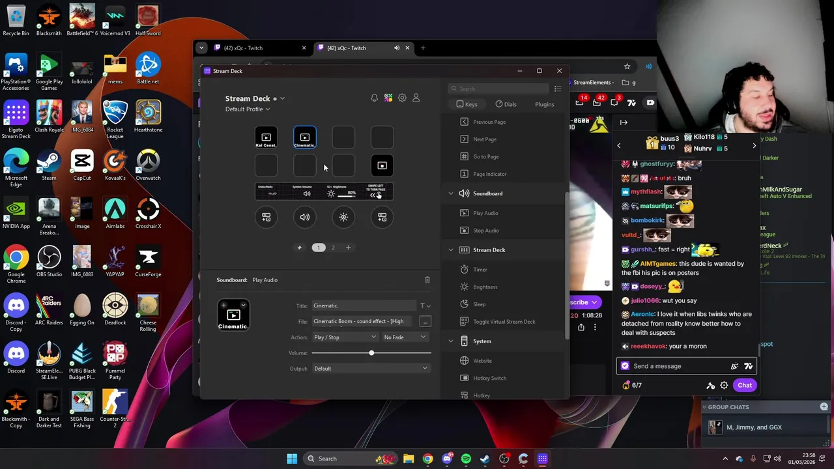Open Stream Deck notifications bell
834x469 pixels.
[x=374, y=98]
